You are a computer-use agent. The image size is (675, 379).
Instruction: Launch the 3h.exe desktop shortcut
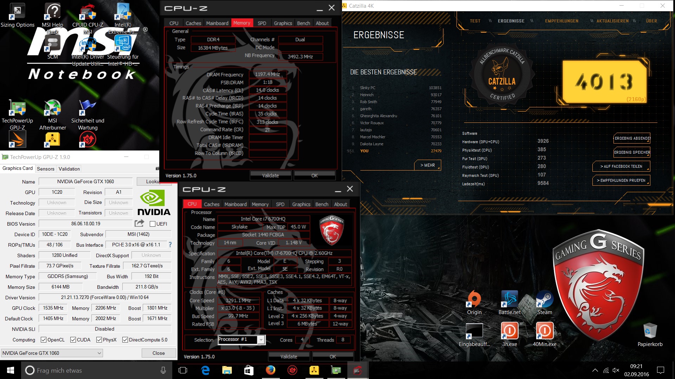click(x=509, y=335)
